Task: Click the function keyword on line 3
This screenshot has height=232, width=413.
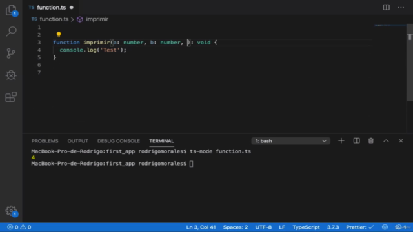Action: [66, 43]
